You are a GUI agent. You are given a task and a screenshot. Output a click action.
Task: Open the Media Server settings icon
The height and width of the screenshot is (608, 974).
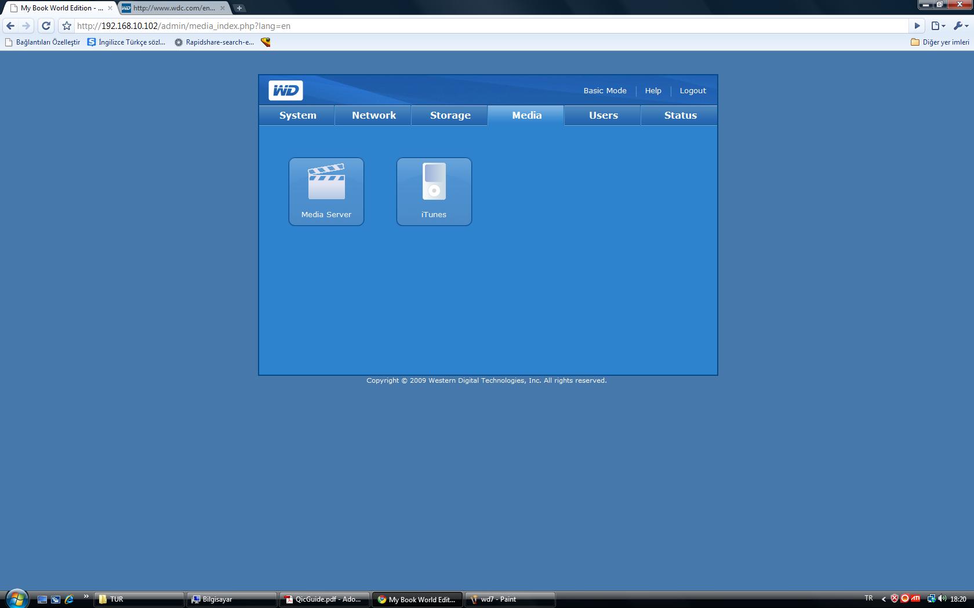pyautogui.click(x=326, y=192)
